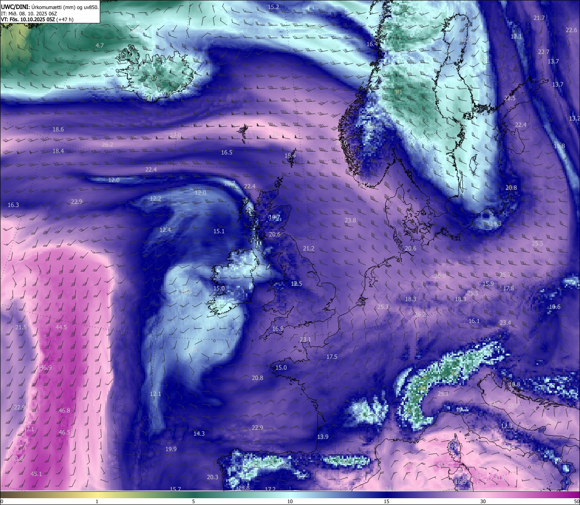580x505 pixels.
Task: Click the initial time line 'IT: Mið. 08. 10. 2025 06Z'
Action: [x=29, y=13]
